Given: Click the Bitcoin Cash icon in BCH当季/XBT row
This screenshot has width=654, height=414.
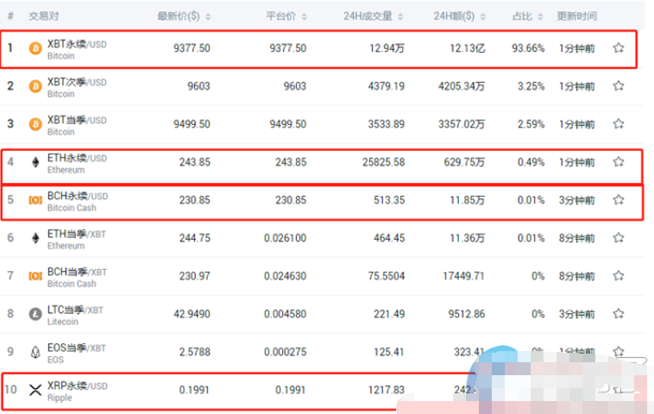Looking at the screenshot, I should click(35, 276).
